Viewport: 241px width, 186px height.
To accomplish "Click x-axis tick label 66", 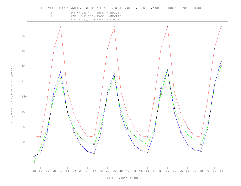I will (181, 171).
